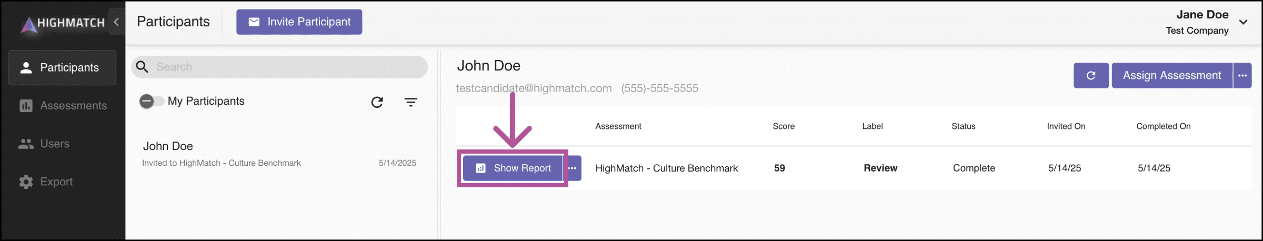
Task: Click the Score column header
Action: 784,126
